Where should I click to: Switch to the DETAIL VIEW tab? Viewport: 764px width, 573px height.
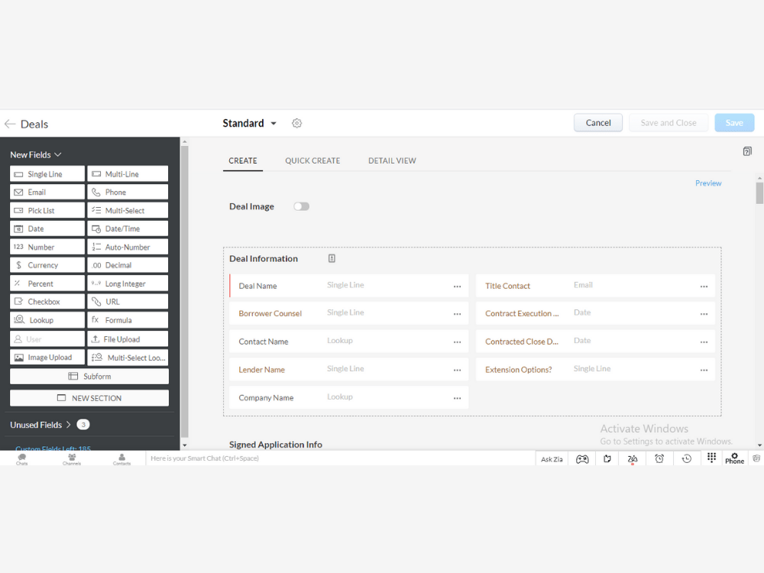point(392,160)
